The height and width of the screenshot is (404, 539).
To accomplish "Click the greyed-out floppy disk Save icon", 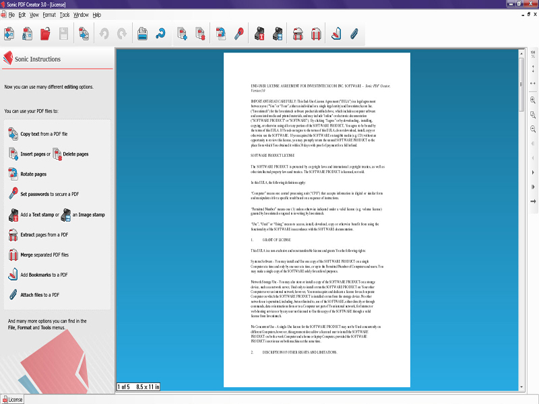I will (x=63, y=34).
